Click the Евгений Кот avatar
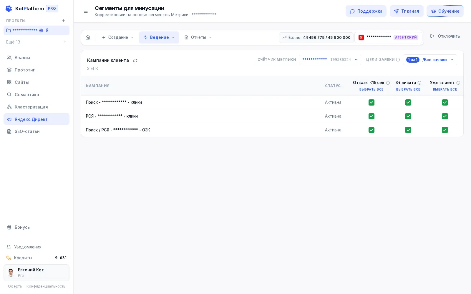The width and height of the screenshot is (471, 294). coord(11,273)
